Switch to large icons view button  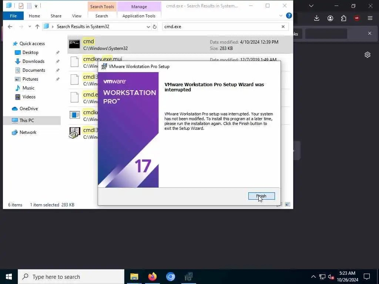(x=288, y=204)
